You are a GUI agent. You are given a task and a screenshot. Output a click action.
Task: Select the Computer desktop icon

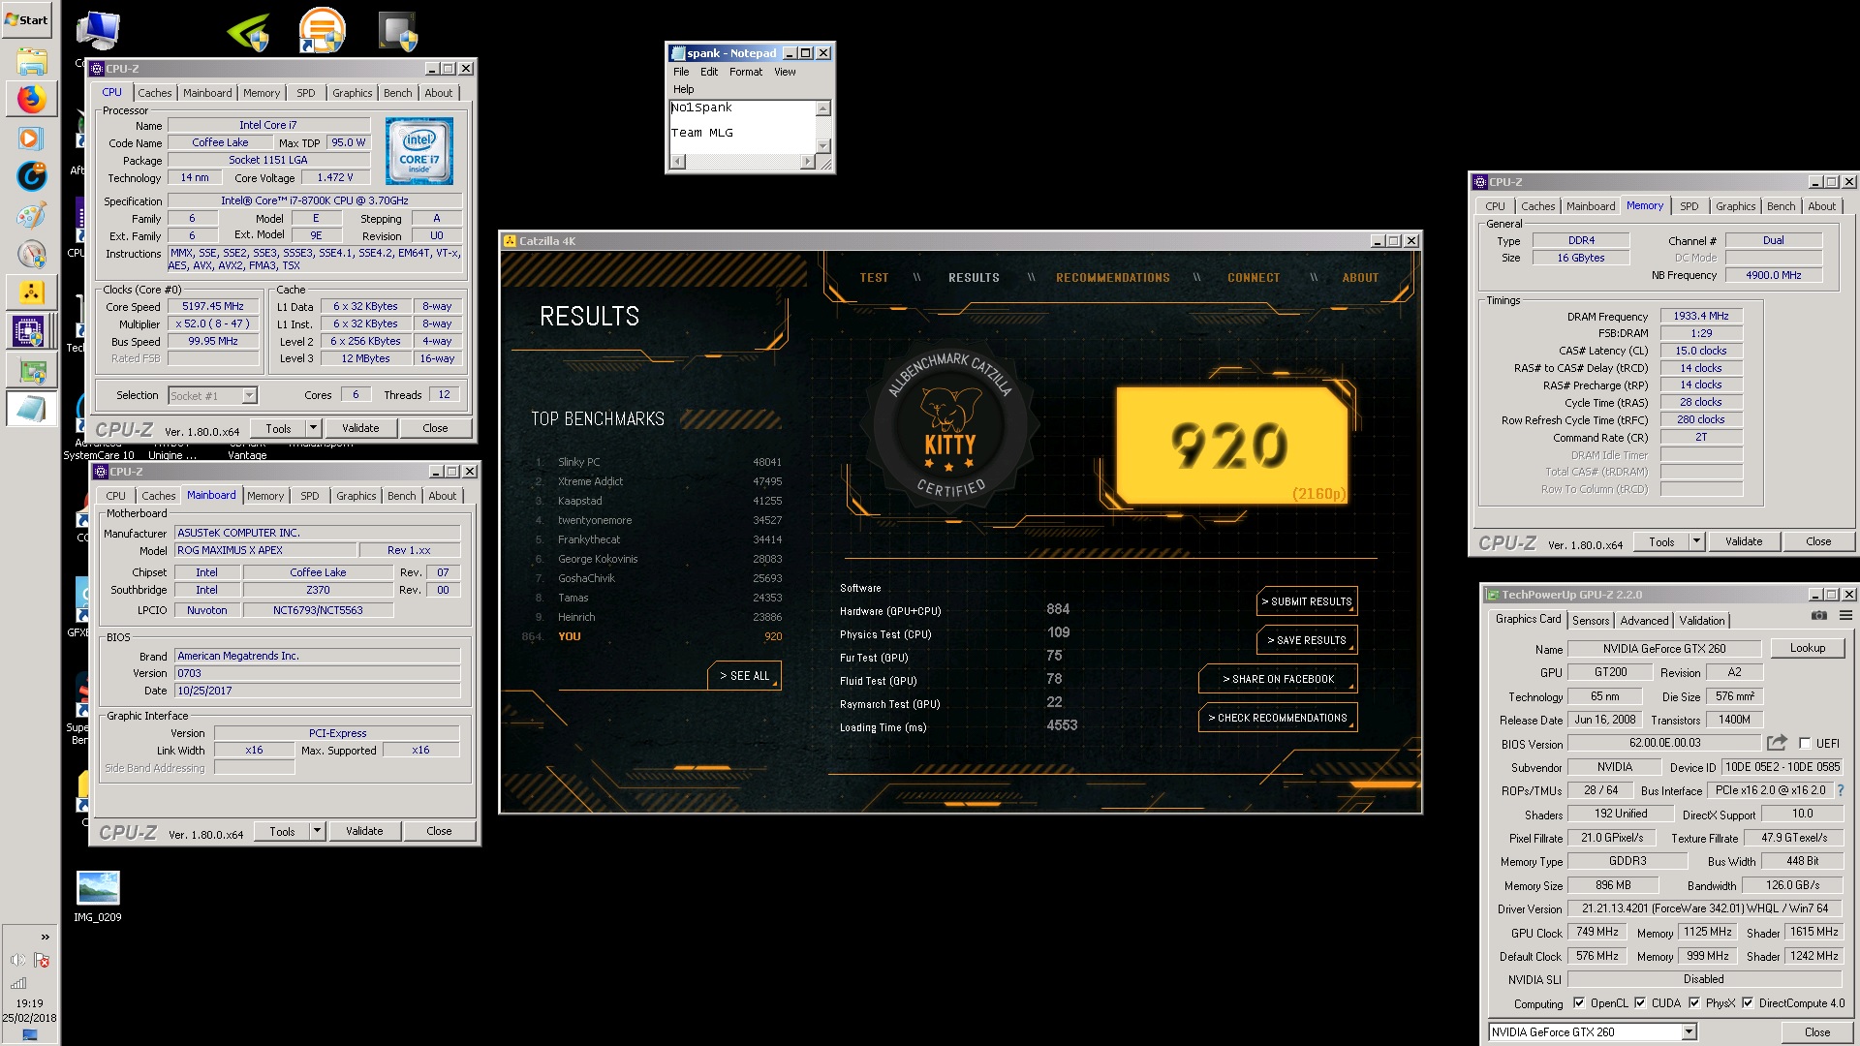[x=97, y=31]
